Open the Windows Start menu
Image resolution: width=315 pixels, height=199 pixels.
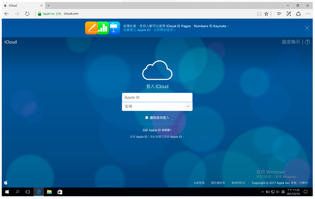click(x=7, y=192)
